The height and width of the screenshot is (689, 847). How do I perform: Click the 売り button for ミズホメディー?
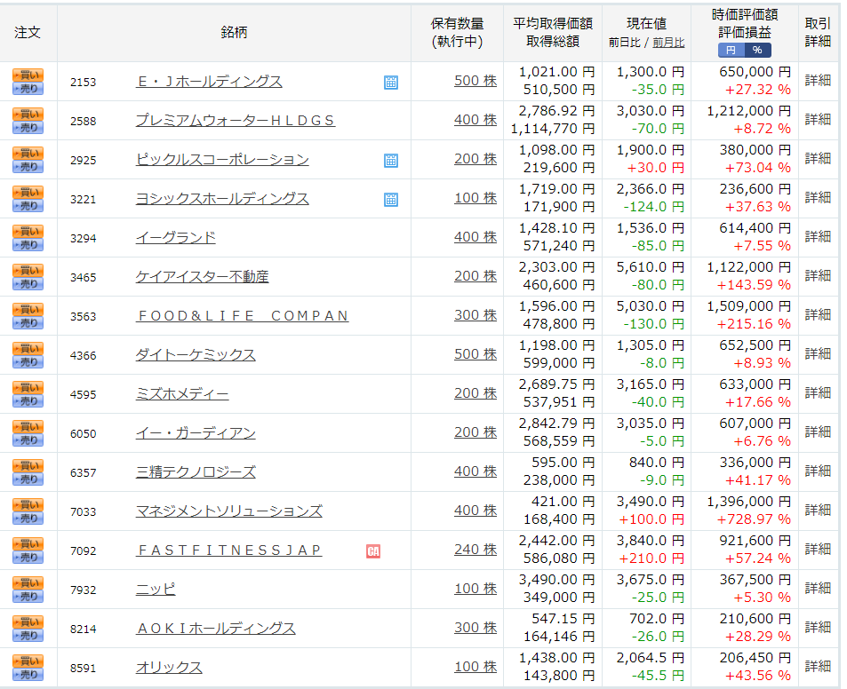coord(28,401)
